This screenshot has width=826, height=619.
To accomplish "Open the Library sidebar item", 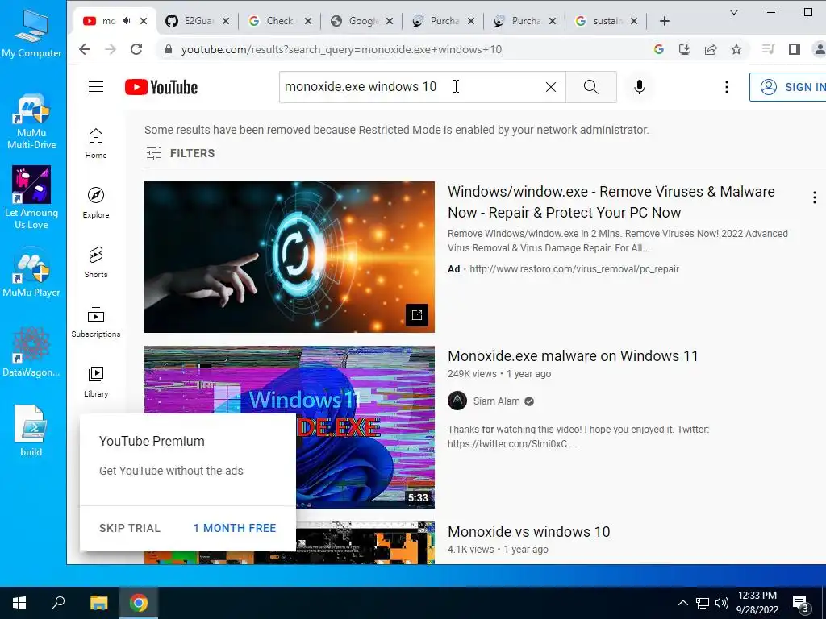I will click(x=96, y=381).
